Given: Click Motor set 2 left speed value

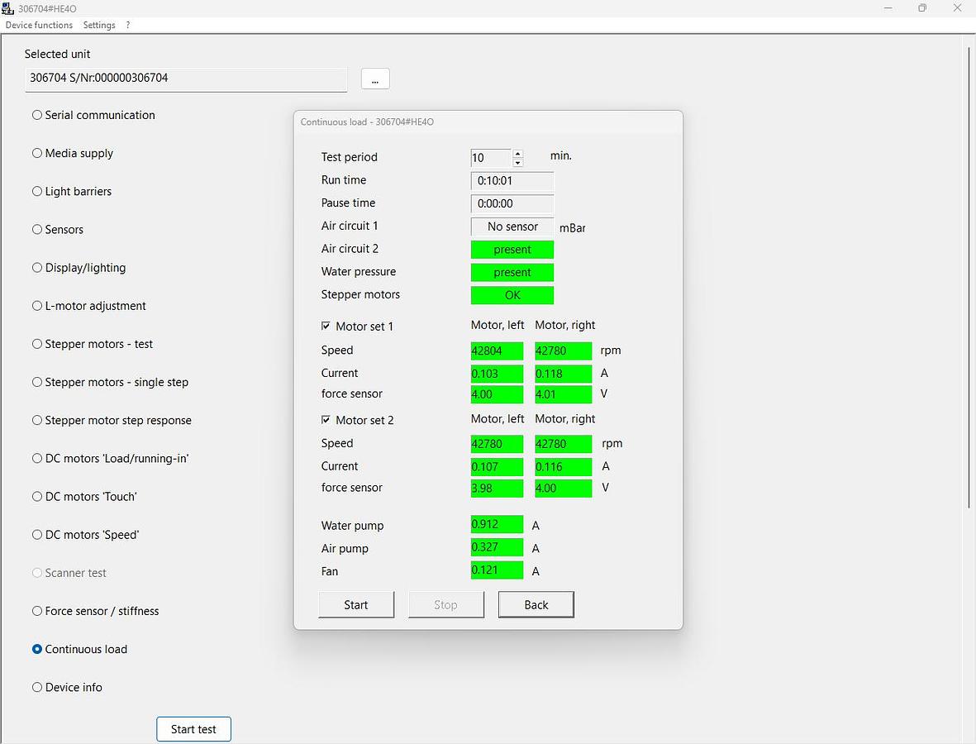Looking at the screenshot, I should click(x=497, y=444).
